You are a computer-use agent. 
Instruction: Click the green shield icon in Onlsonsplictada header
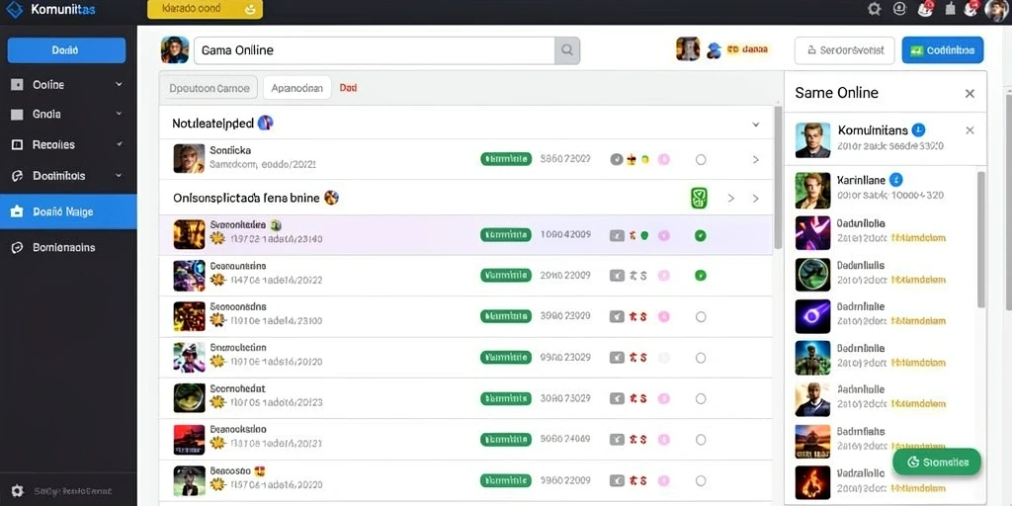pyautogui.click(x=700, y=198)
